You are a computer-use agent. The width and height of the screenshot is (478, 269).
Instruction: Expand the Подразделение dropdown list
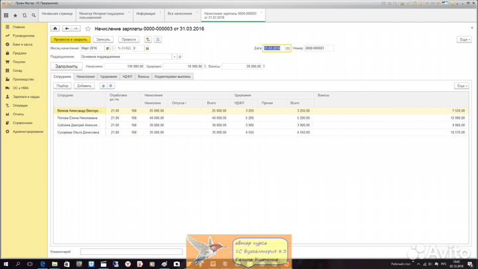tap(175, 57)
